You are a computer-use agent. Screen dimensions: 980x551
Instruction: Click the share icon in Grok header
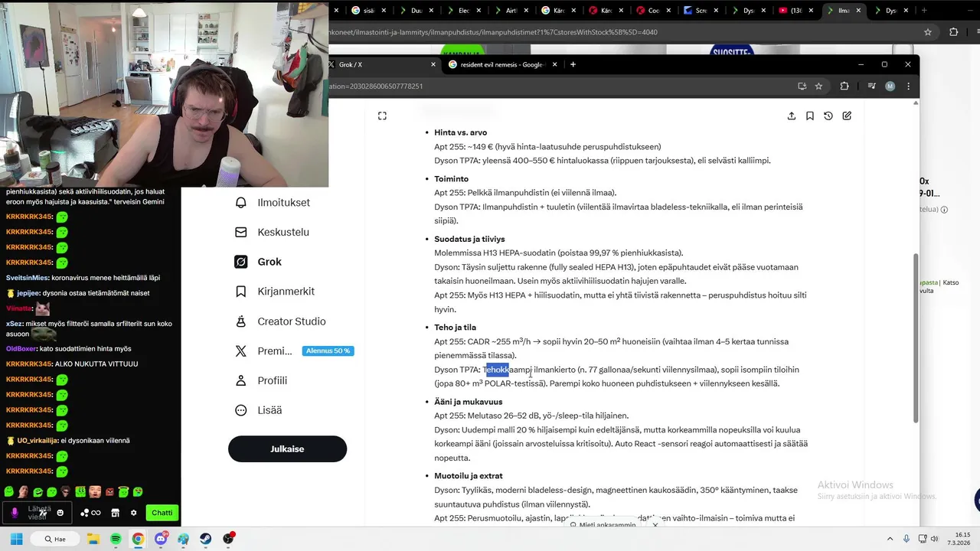pos(791,116)
